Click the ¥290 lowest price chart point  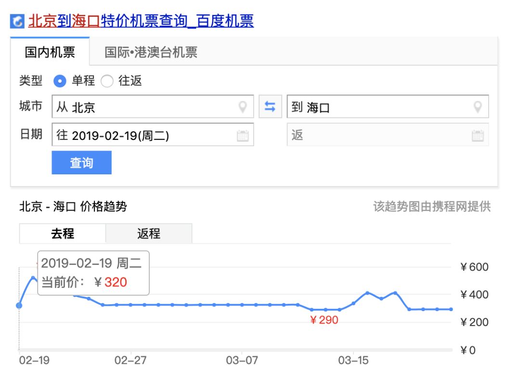click(312, 310)
